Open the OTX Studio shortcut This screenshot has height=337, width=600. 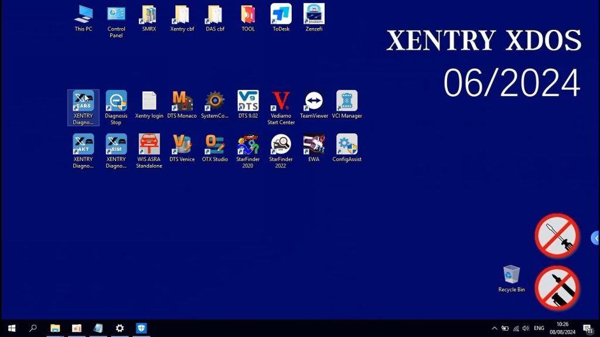click(x=214, y=148)
